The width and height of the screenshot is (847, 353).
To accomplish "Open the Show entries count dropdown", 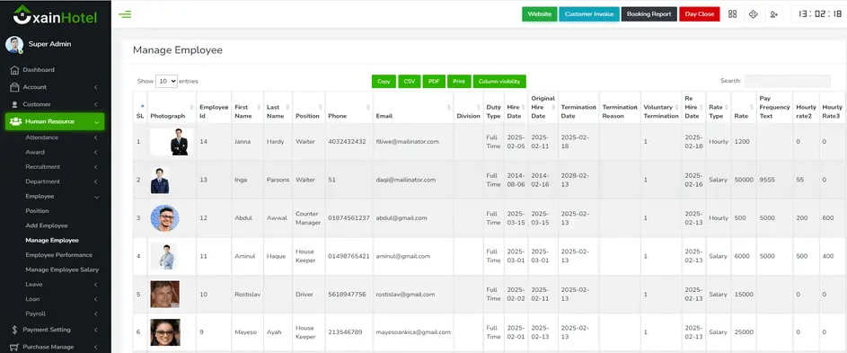I will click(166, 81).
